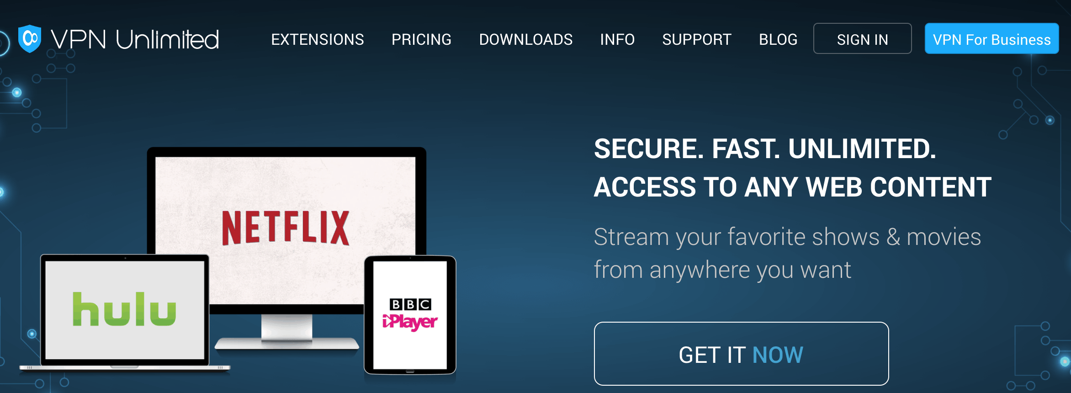Image resolution: width=1071 pixels, height=393 pixels.
Task: Click the Netflix logo on the monitor
Action: click(286, 228)
